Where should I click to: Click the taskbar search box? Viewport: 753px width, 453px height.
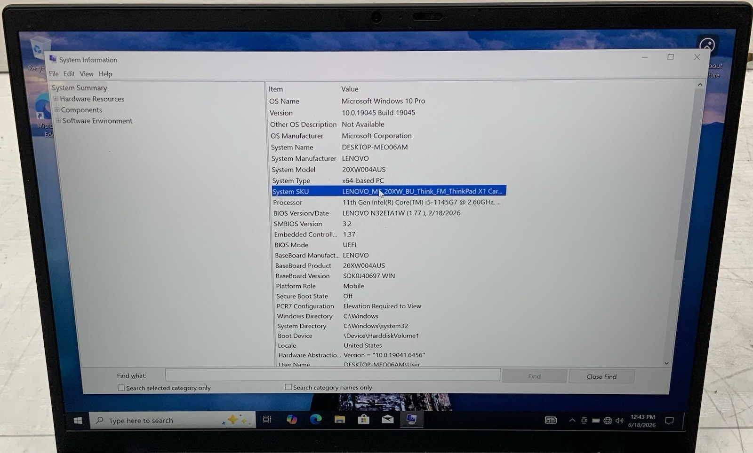[173, 420]
